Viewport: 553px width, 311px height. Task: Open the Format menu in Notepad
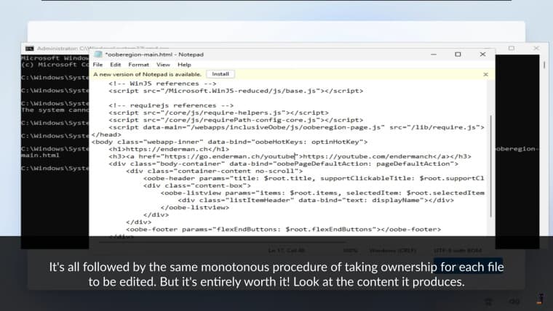point(138,64)
